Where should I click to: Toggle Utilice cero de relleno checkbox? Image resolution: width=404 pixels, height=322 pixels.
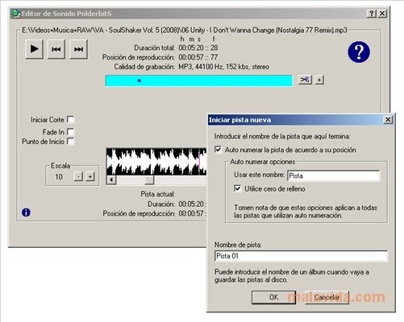237,188
